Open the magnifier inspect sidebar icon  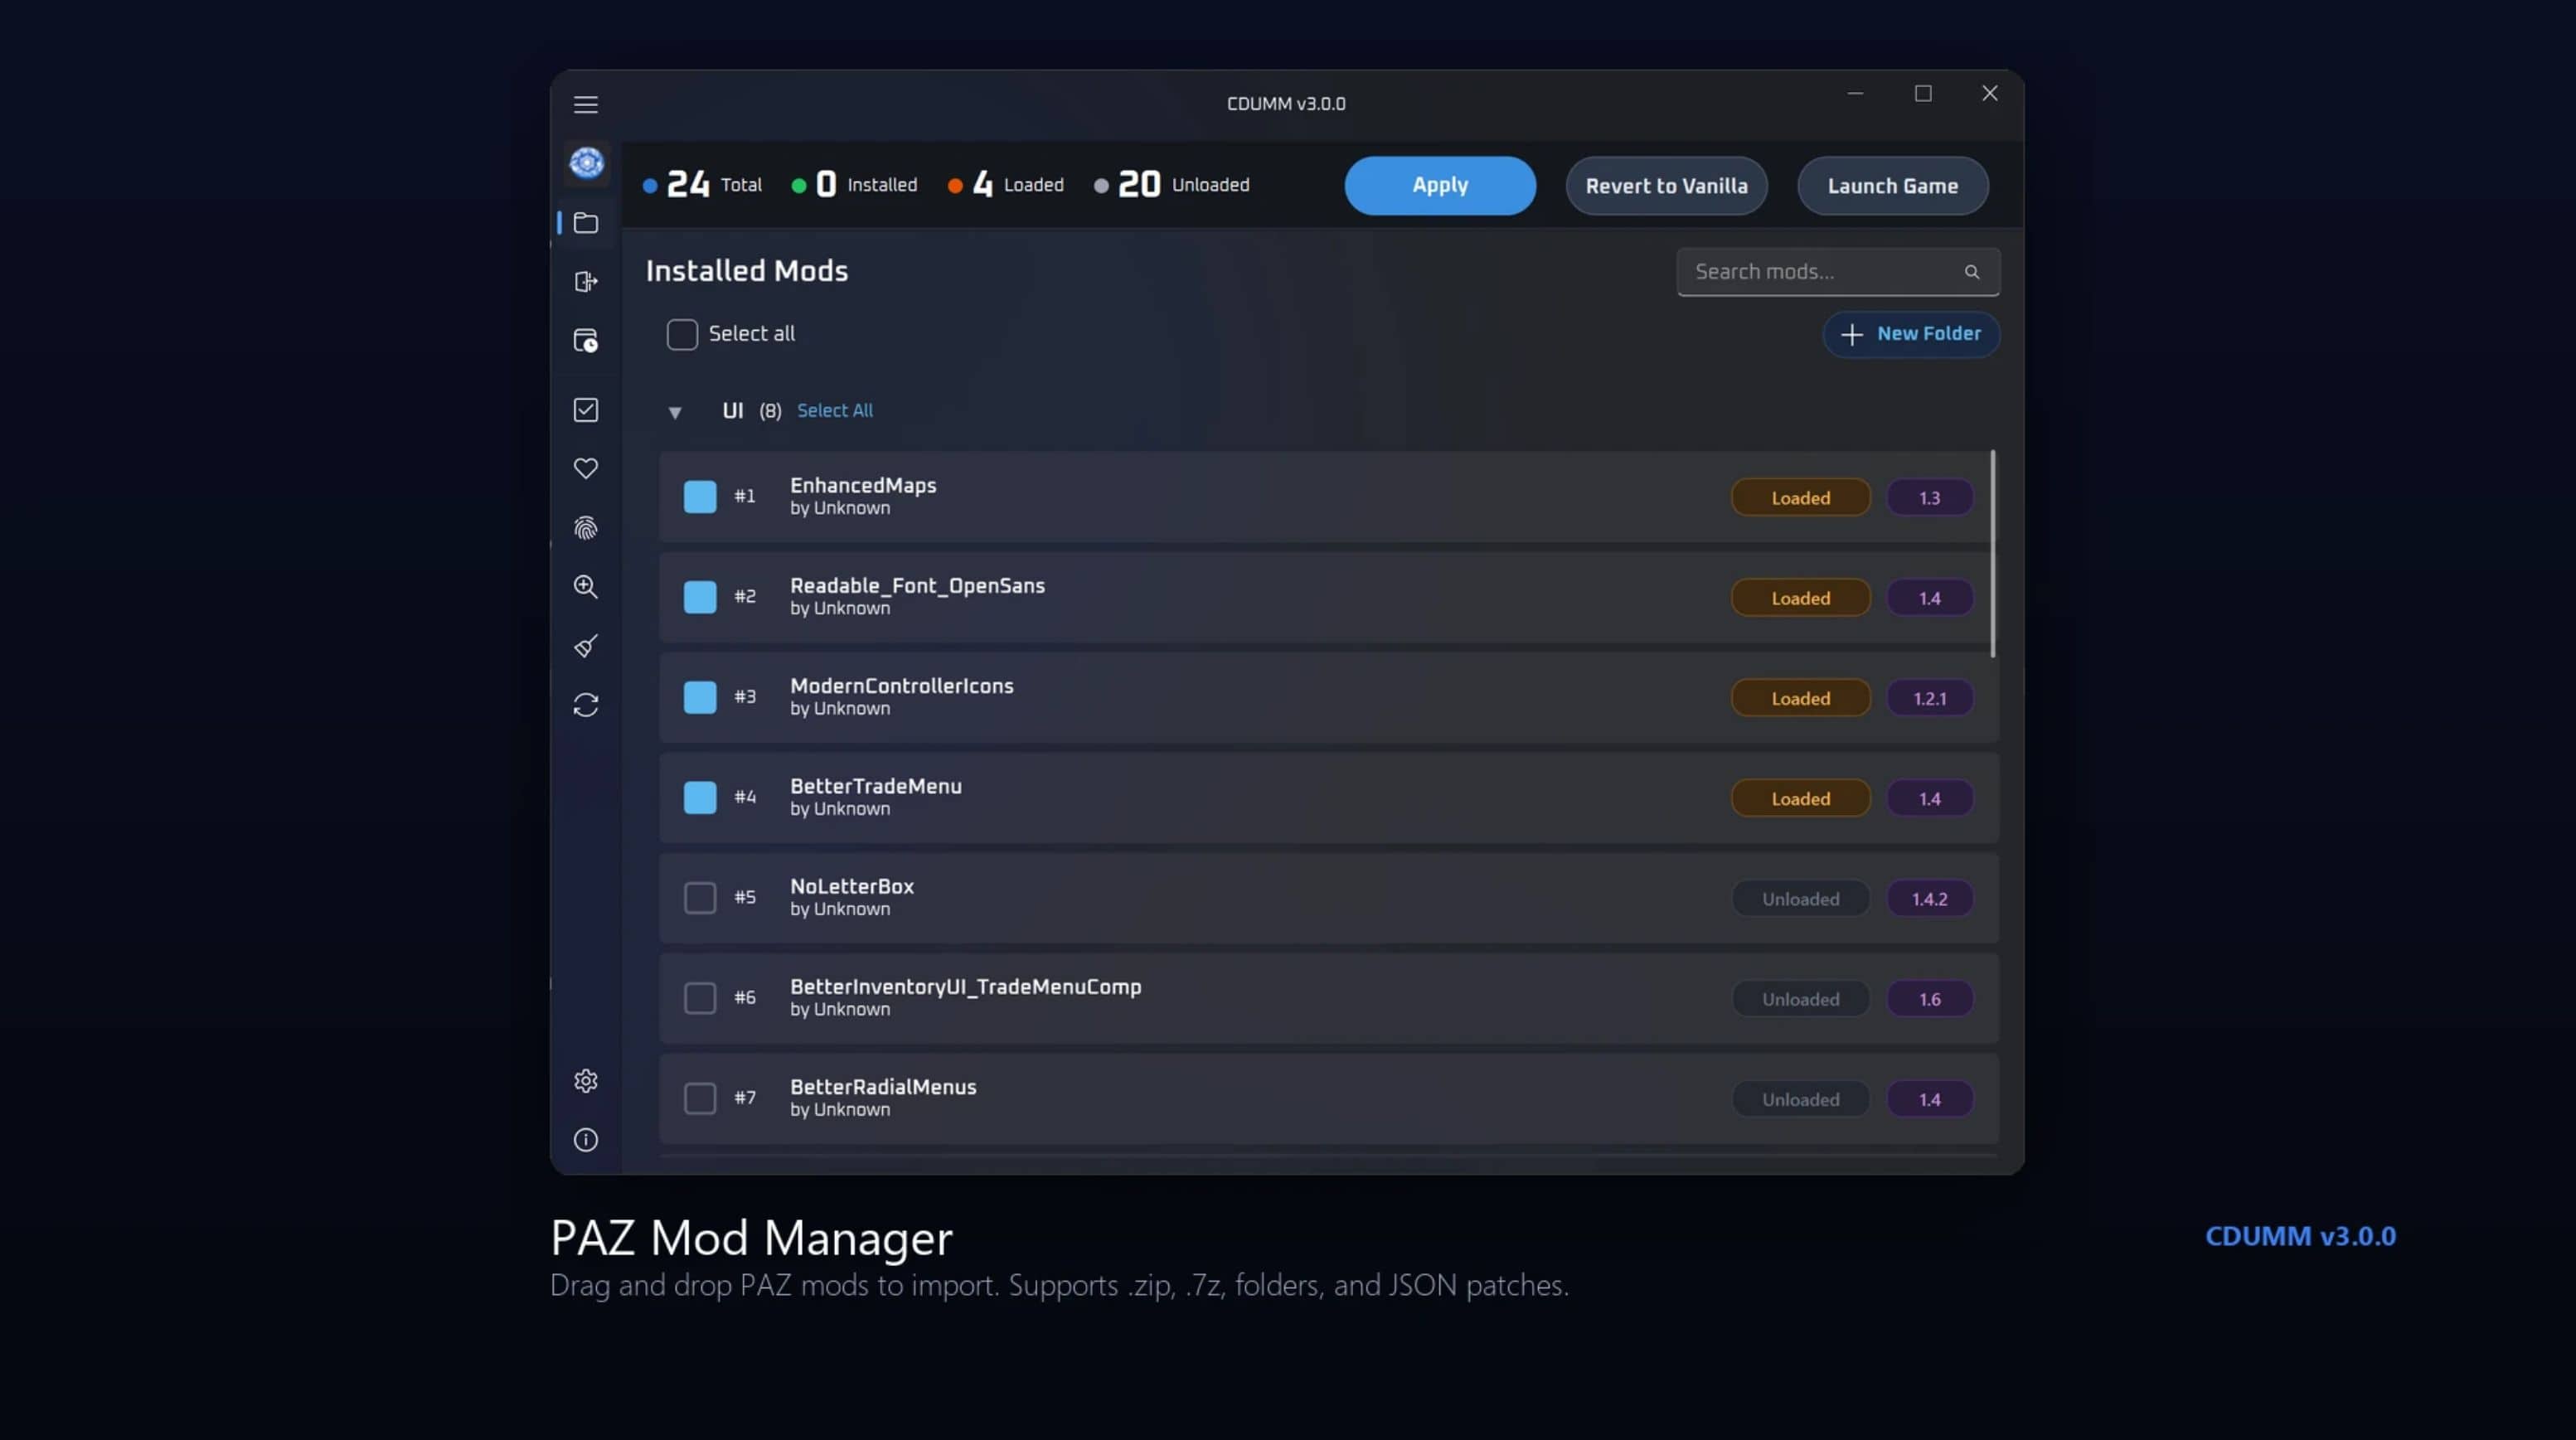[x=586, y=587]
